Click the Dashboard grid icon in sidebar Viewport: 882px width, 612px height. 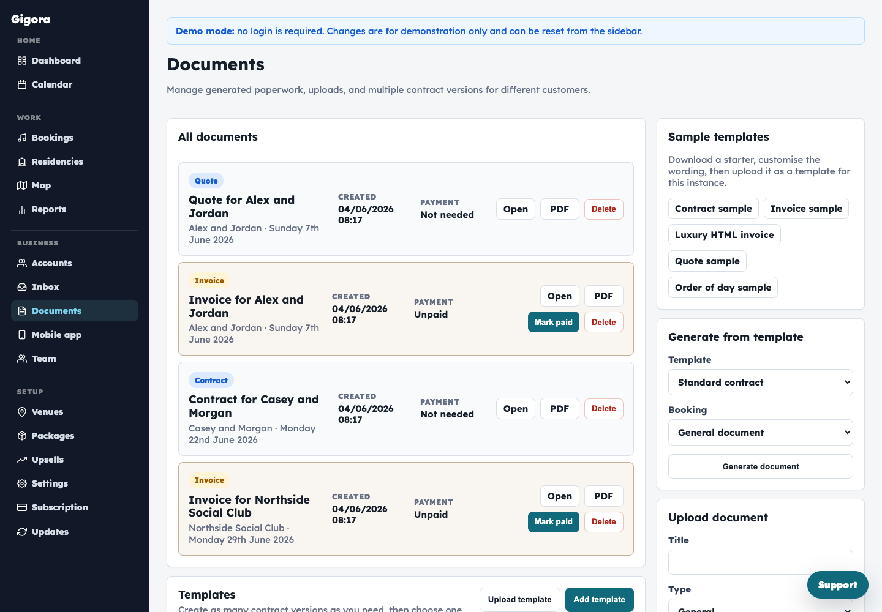(22, 61)
